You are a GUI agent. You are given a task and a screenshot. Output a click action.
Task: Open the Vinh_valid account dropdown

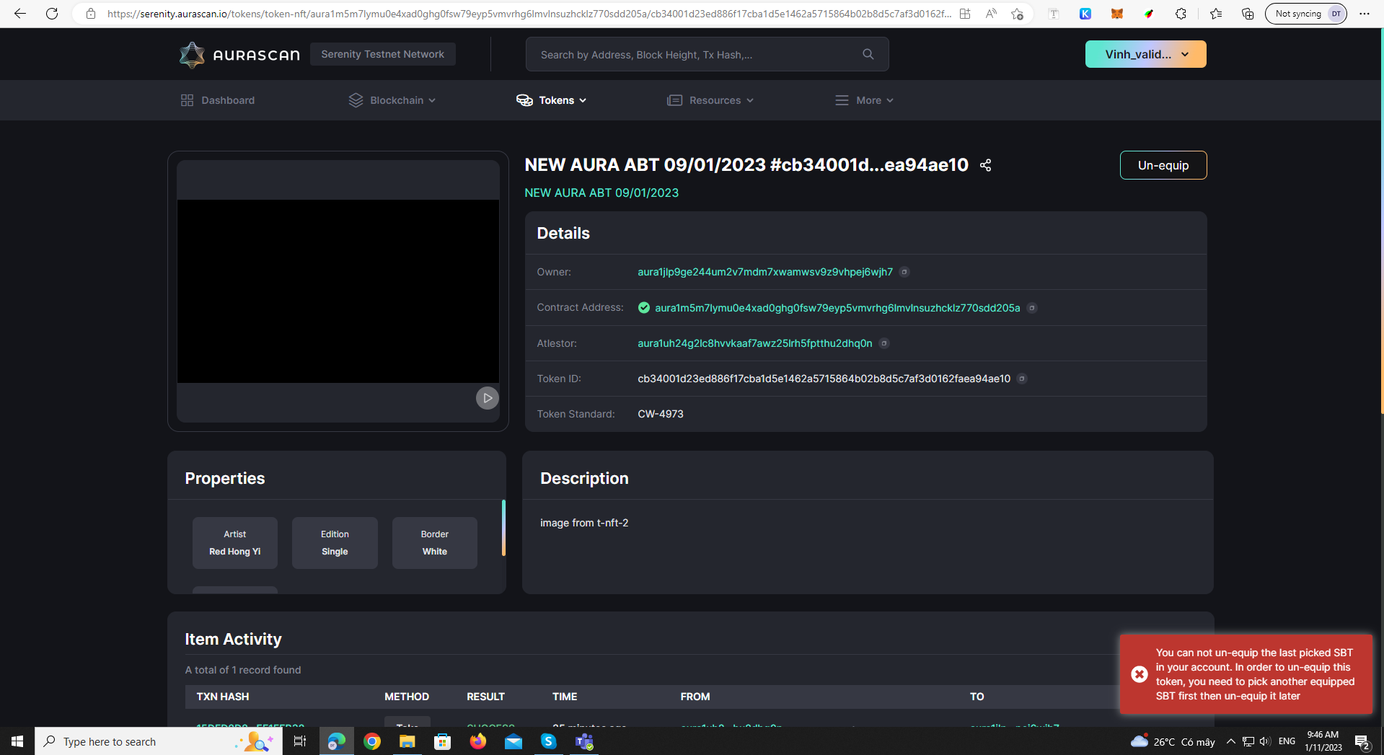click(x=1145, y=54)
